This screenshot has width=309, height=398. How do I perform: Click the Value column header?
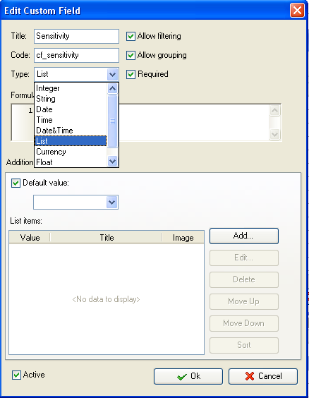pyautogui.click(x=30, y=238)
